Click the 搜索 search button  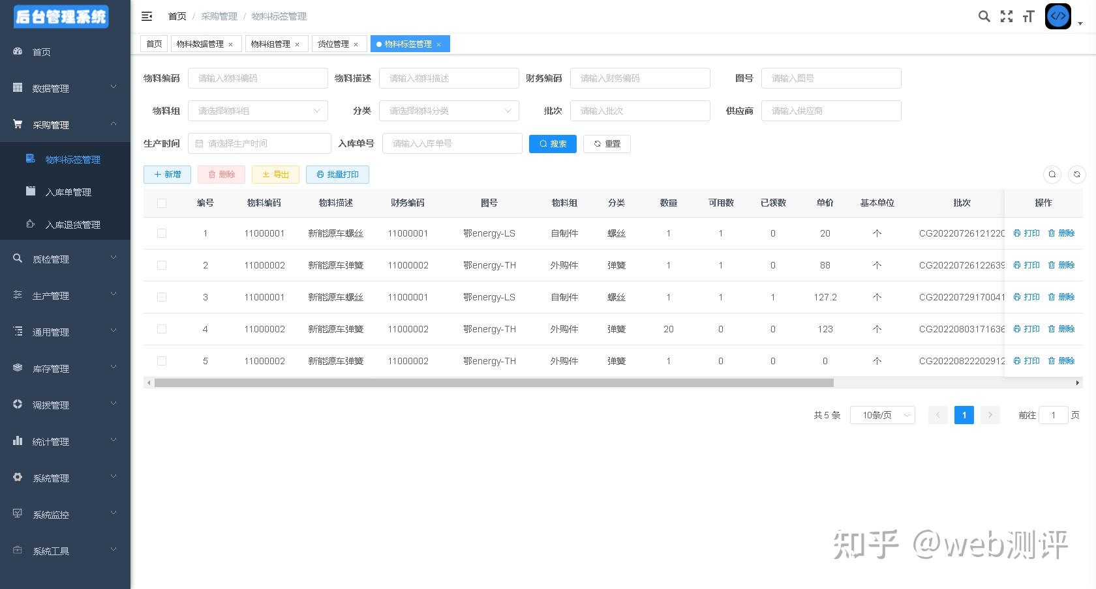[553, 144]
